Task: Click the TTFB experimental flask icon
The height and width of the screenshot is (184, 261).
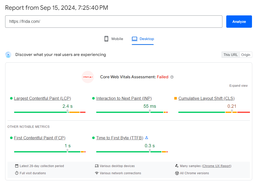Action: point(146,138)
